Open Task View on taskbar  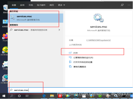tap(27, 96)
